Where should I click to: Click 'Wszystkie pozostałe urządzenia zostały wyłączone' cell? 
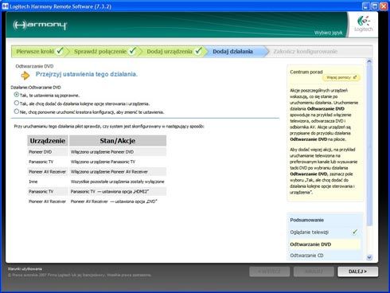click(118, 182)
